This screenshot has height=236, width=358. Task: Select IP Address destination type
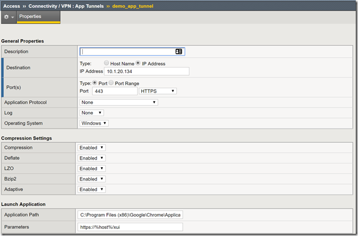coord(138,64)
